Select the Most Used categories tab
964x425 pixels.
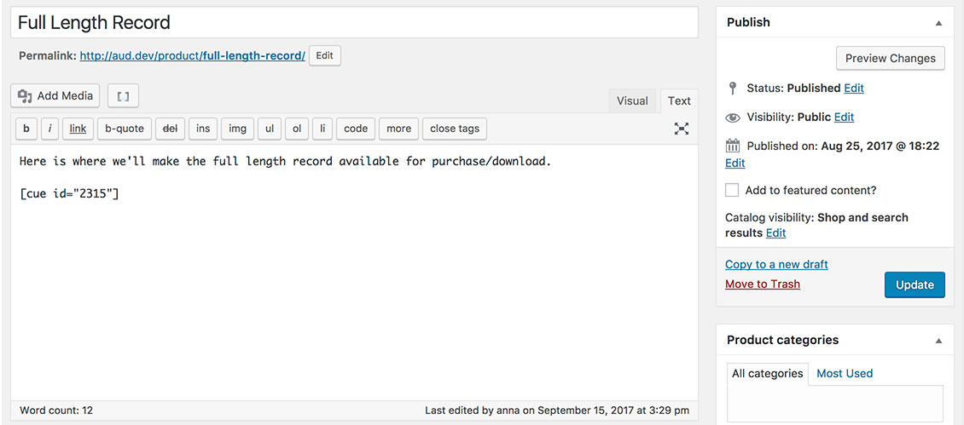coord(844,373)
